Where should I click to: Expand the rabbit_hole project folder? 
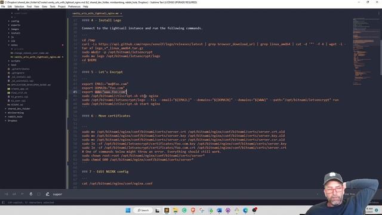click(x=15, y=117)
